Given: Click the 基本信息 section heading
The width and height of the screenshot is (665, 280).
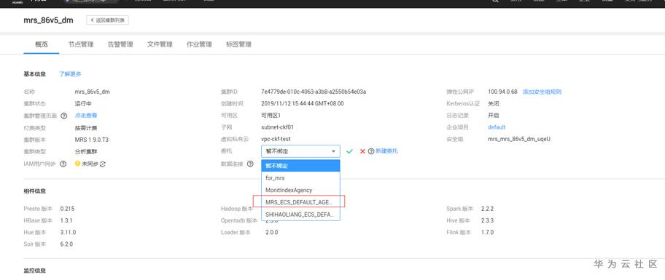Looking at the screenshot, I should tap(35, 74).
